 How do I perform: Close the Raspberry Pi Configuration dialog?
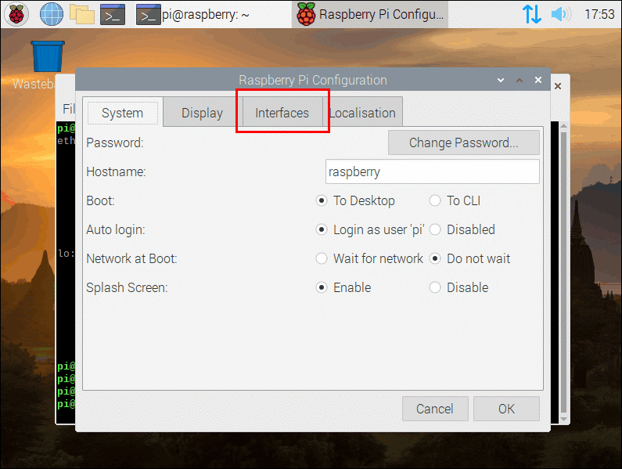pyautogui.click(x=538, y=80)
